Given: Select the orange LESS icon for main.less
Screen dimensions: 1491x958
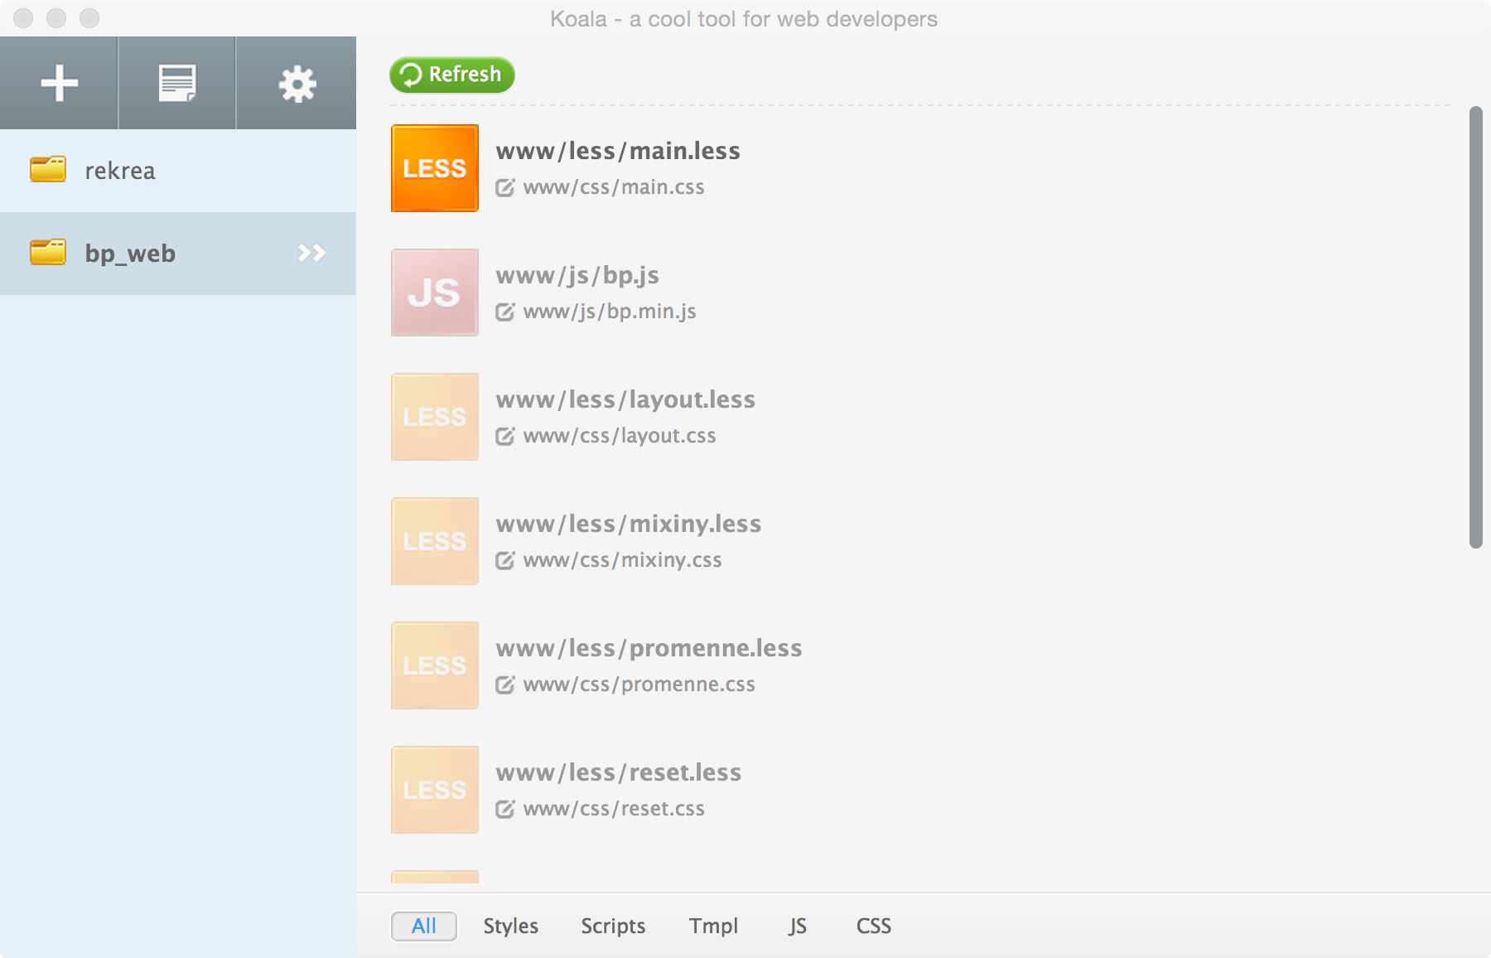Looking at the screenshot, I should click(x=434, y=168).
